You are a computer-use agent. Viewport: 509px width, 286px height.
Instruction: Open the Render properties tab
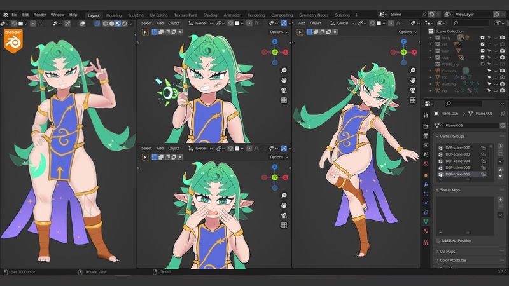point(426,126)
